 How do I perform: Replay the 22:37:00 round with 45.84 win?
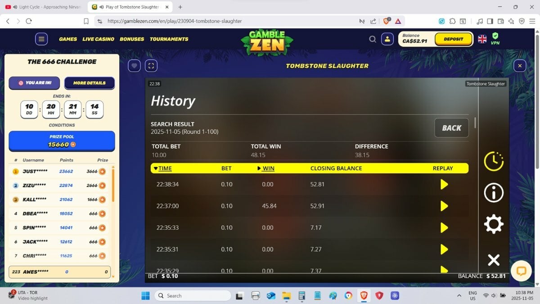pyautogui.click(x=444, y=206)
